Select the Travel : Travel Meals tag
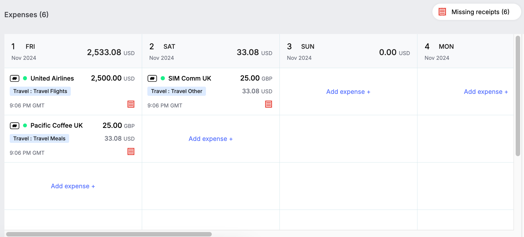Viewport: 524px width, 237px height. click(39, 138)
